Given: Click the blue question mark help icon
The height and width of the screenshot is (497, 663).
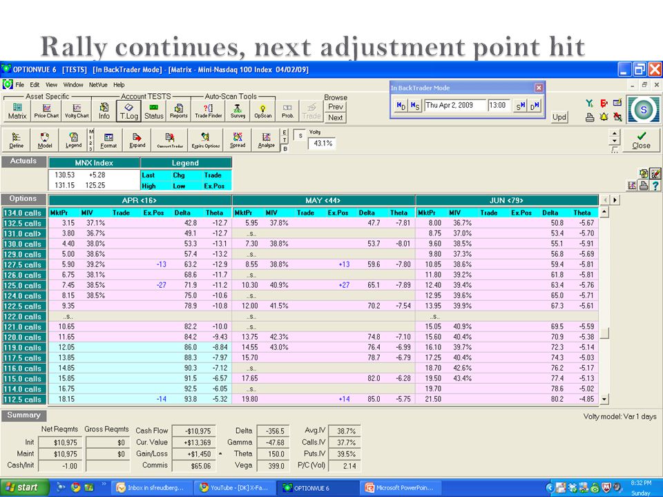Looking at the screenshot, I should click(655, 185).
